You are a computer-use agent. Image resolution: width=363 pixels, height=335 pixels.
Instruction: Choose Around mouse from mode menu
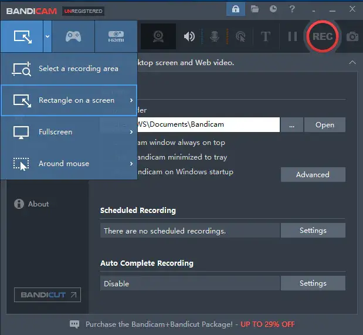click(x=69, y=164)
